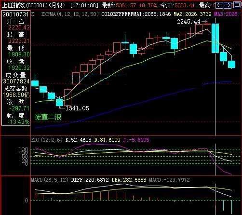Click the MACD zero axis label
The width and height of the screenshot is (242, 215).
tap(27, 201)
